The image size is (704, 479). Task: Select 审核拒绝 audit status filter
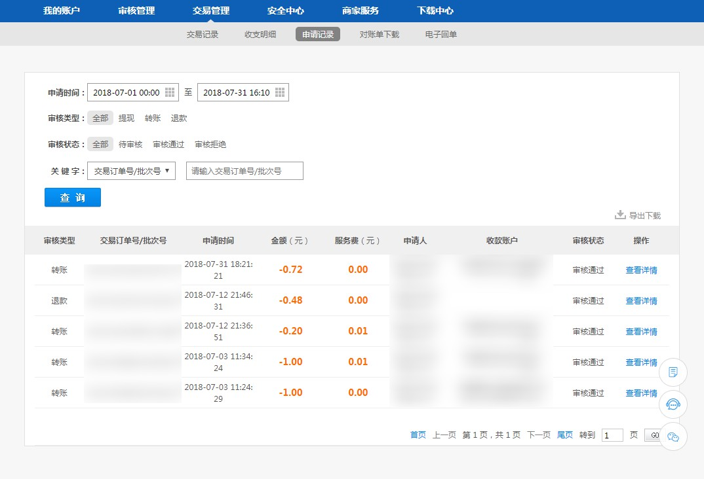click(x=210, y=145)
